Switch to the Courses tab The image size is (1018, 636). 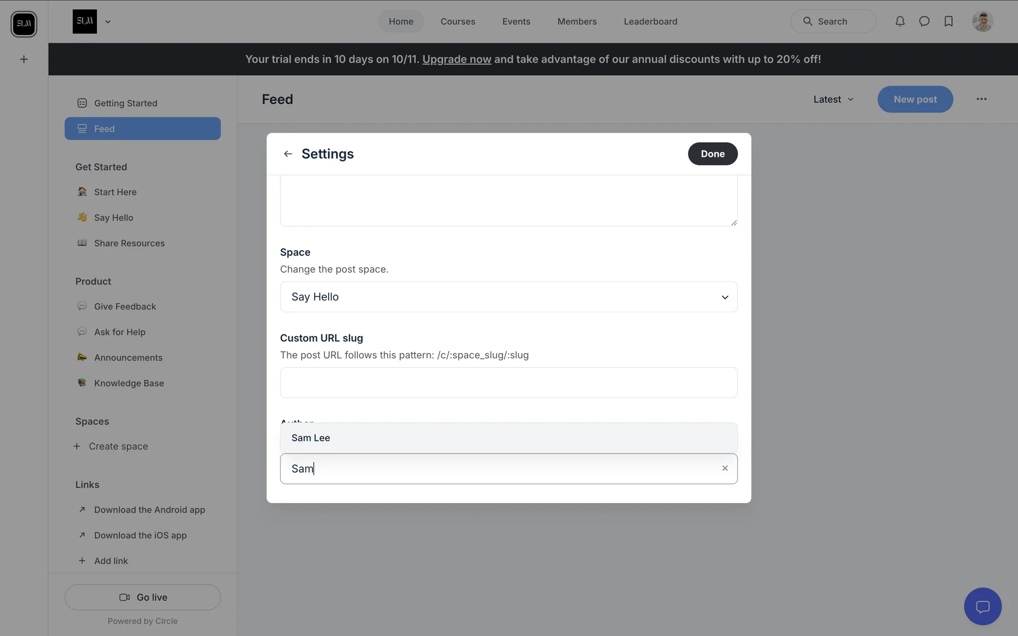(458, 22)
